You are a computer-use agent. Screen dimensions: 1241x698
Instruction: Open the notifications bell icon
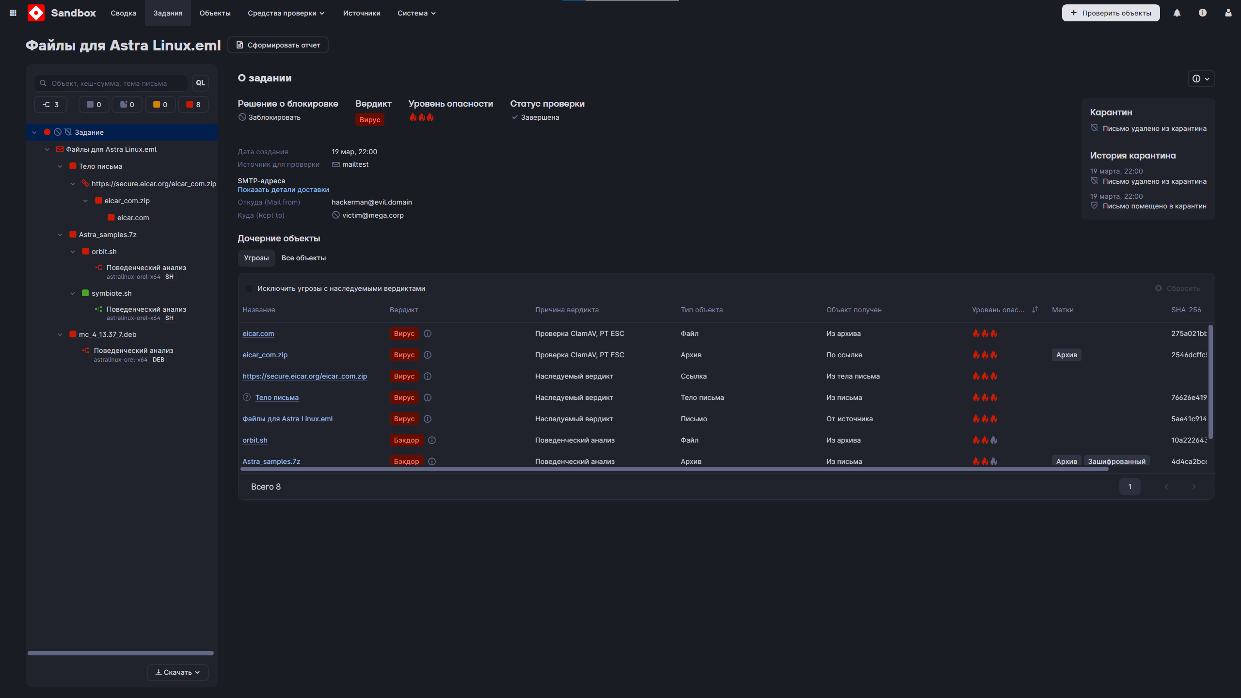[1177, 13]
